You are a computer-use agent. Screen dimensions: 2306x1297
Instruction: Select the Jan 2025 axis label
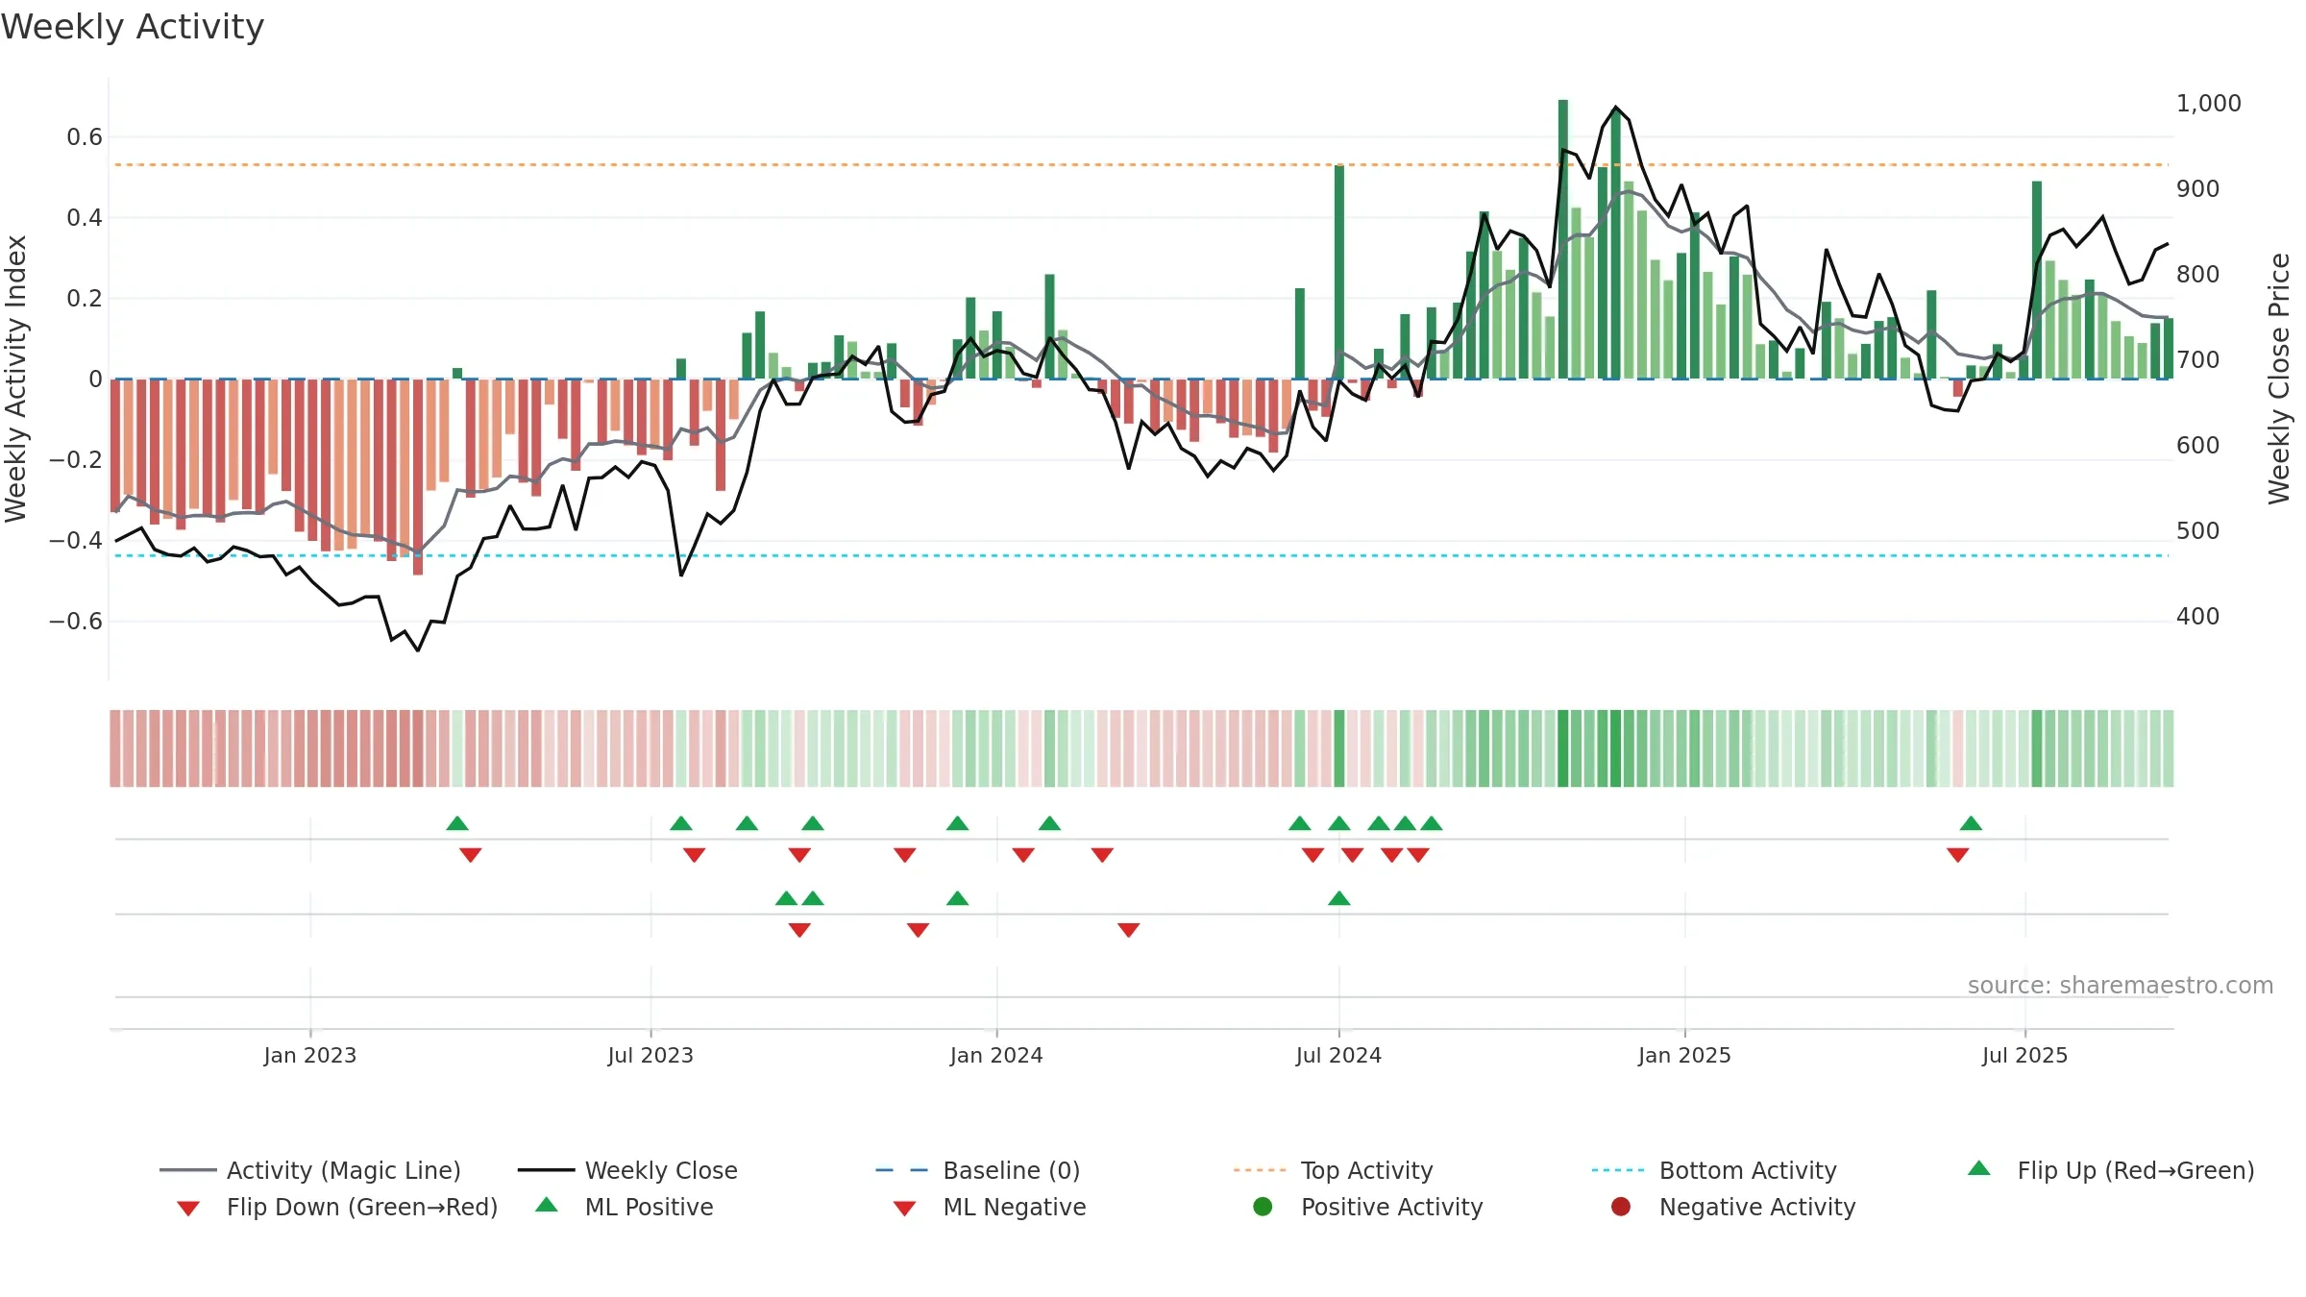pos(1684,1055)
